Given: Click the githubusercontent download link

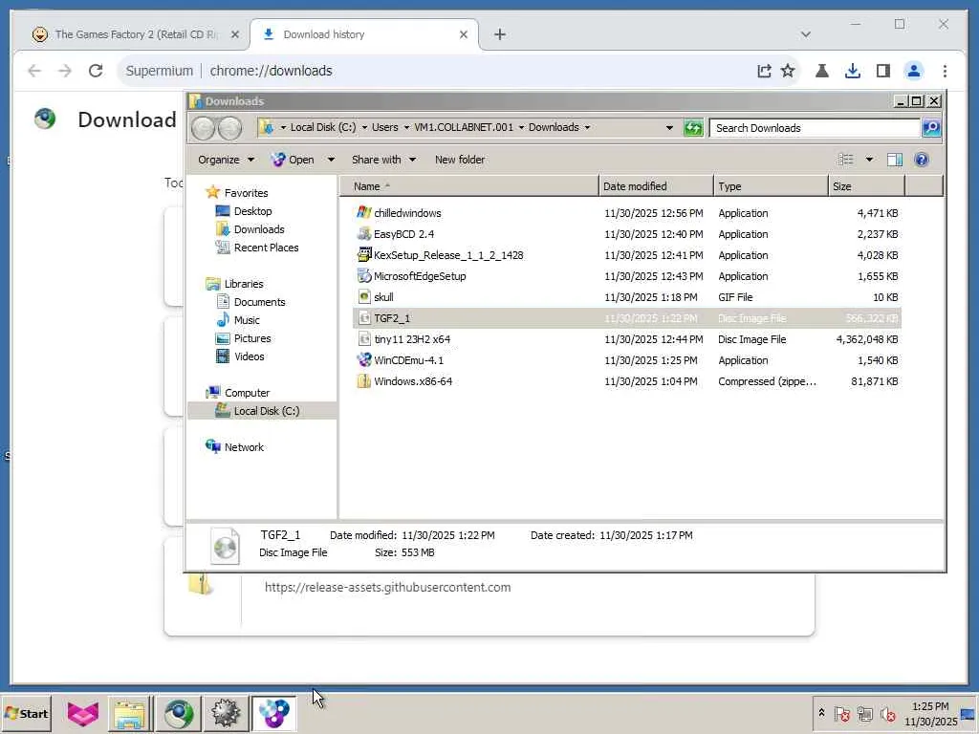Looking at the screenshot, I should coord(388,587).
